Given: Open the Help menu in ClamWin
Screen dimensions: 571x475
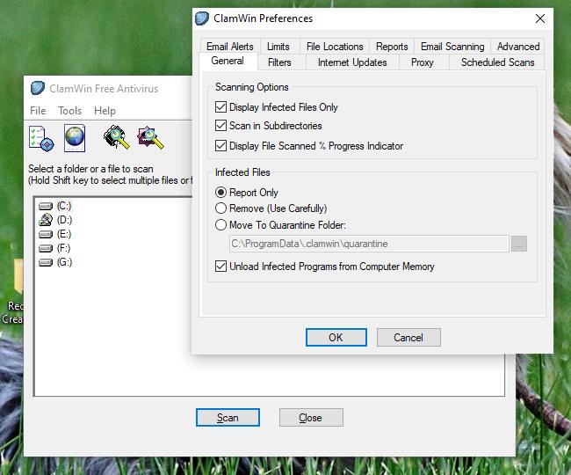Looking at the screenshot, I should click(105, 111).
